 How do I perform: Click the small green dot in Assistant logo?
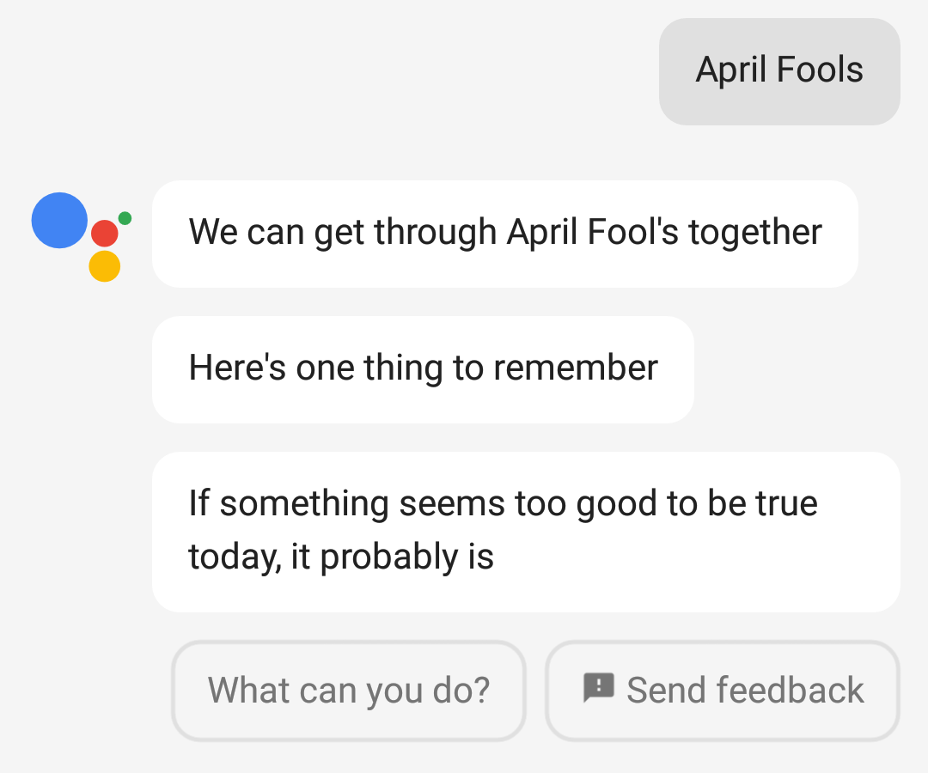[125, 218]
